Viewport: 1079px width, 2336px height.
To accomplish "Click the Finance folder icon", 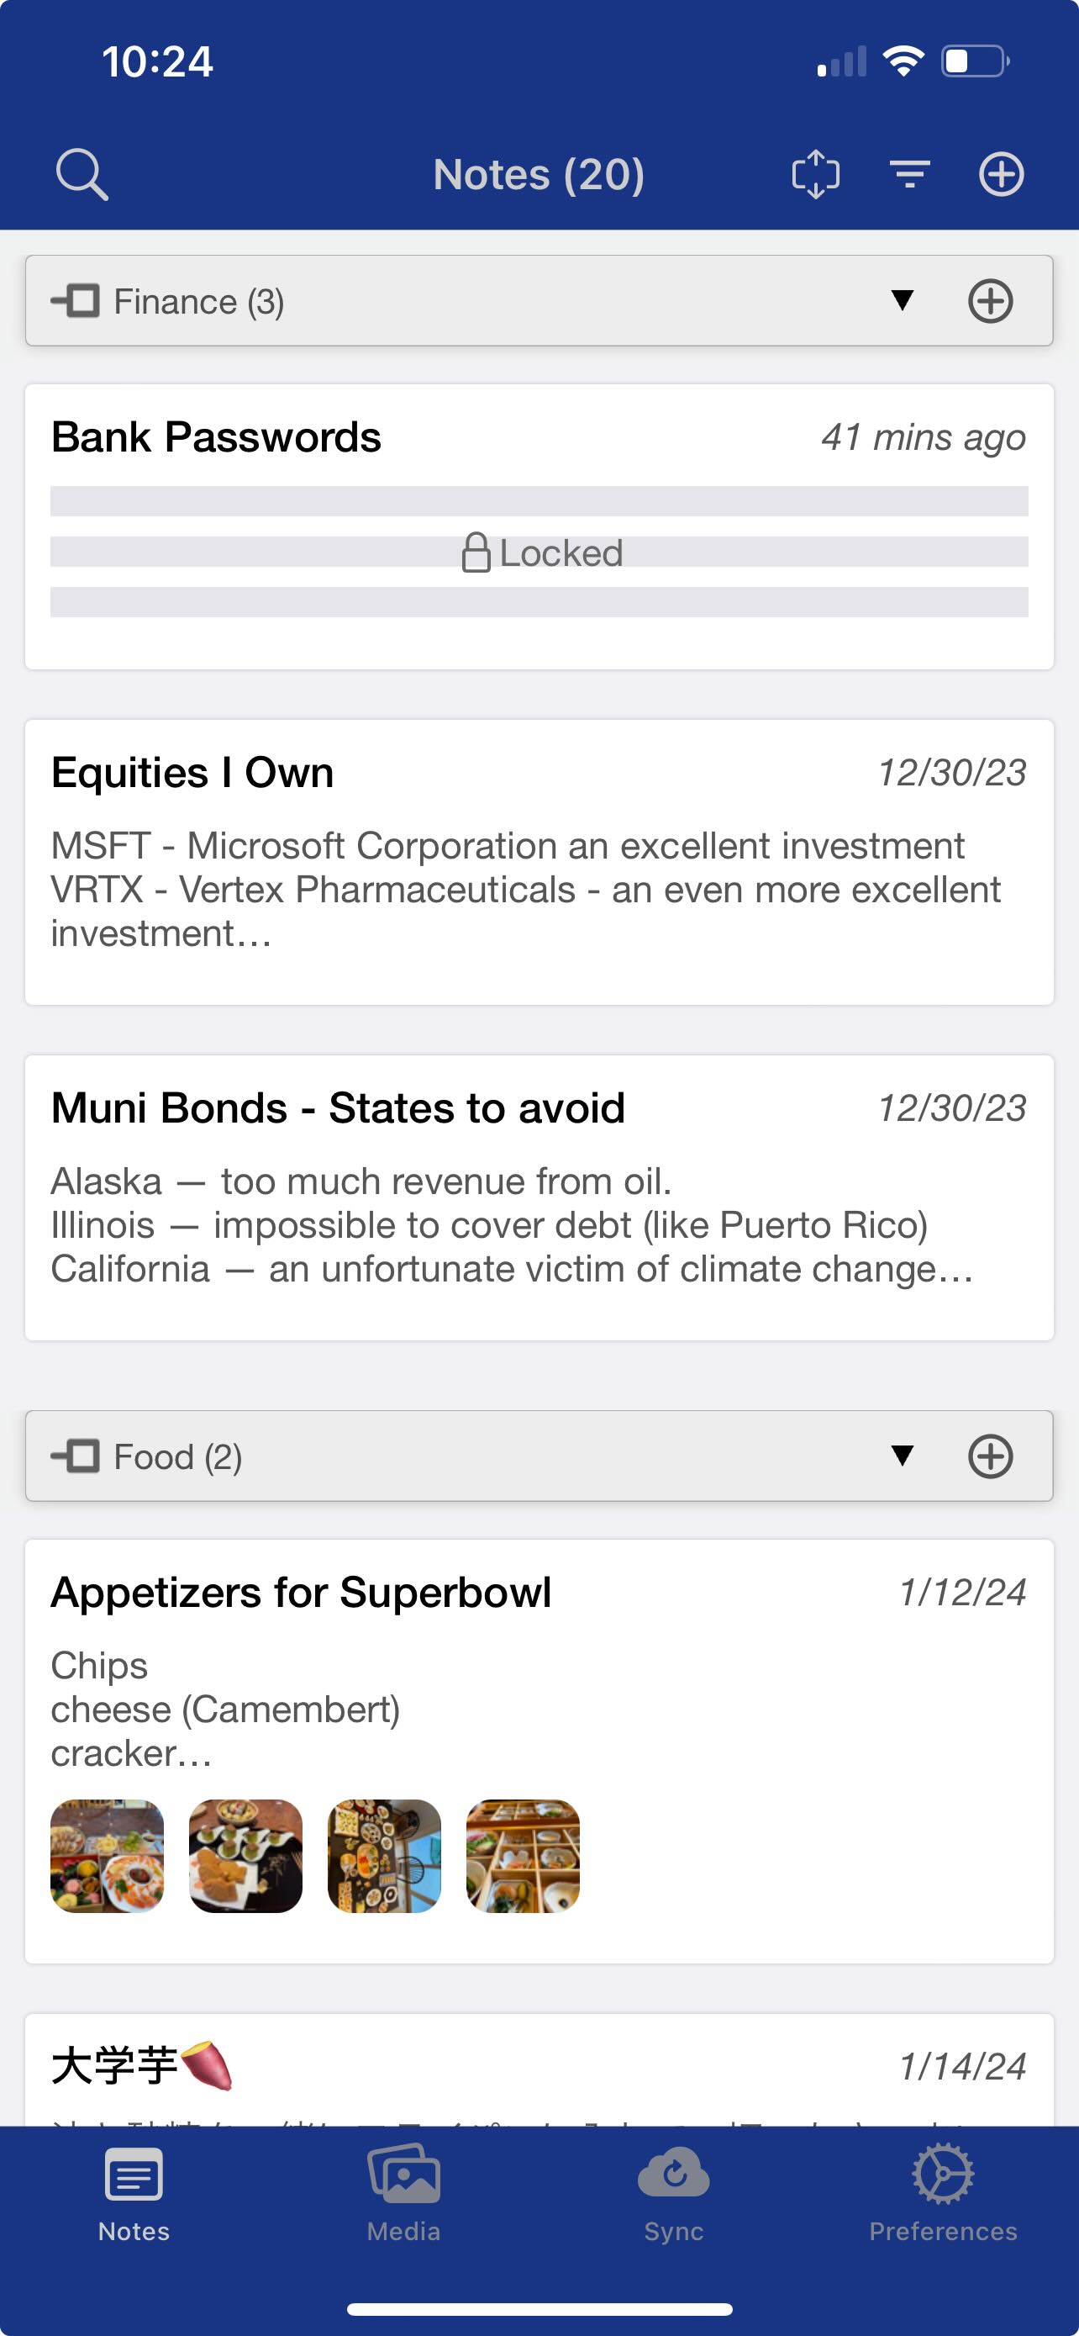I will (x=75, y=301).
